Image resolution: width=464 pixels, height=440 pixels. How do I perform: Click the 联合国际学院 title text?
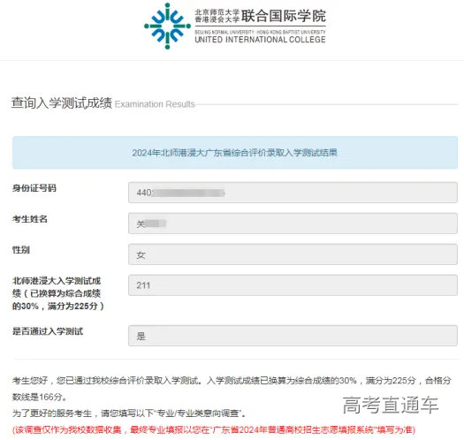(284, 16)
